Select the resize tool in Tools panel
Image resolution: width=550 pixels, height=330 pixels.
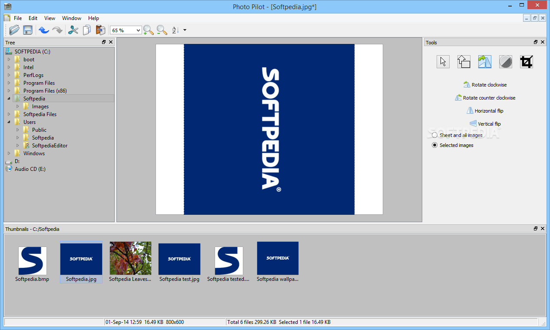464,62
